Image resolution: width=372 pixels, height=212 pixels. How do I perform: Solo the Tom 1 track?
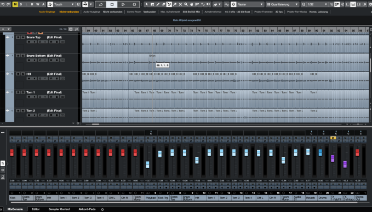point(23,92)
